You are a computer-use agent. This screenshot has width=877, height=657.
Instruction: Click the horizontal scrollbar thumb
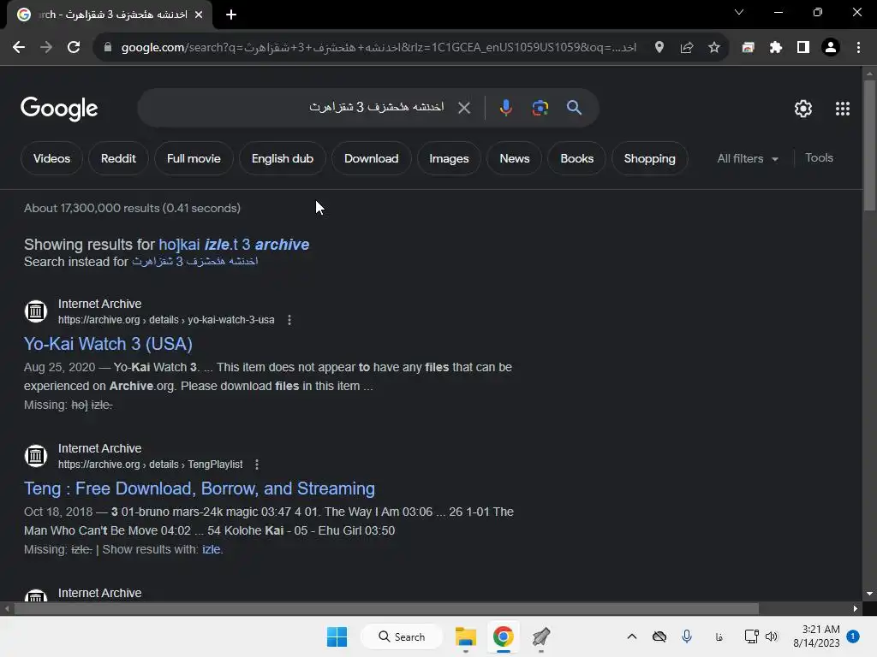click(x=386, y=608)
